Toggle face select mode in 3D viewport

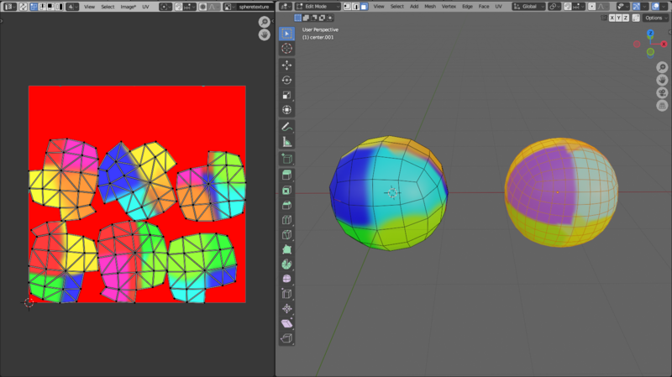click(x=364, y=6)
